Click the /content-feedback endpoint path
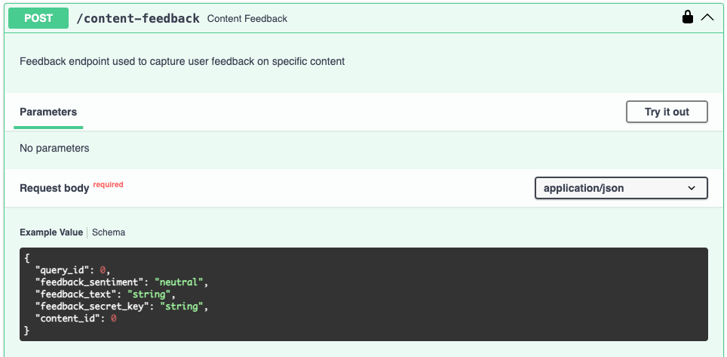727x357 pixels. [x=138, y=18]
